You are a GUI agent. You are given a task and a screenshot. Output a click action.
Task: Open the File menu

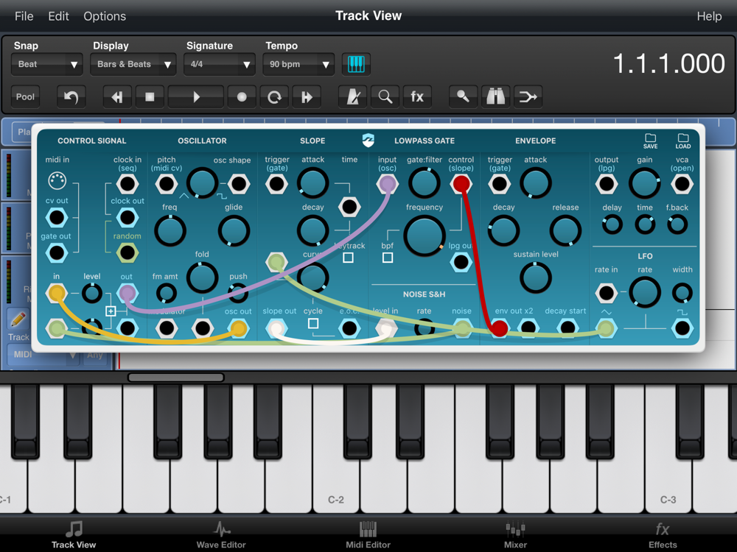click(24, 16)
